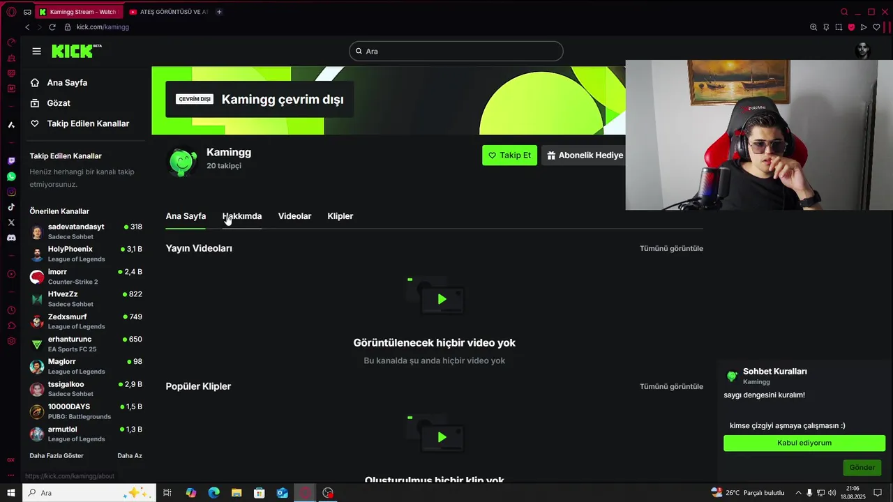Go back with the browser back arrow
893x502 pixels.
tap(27, 27)
